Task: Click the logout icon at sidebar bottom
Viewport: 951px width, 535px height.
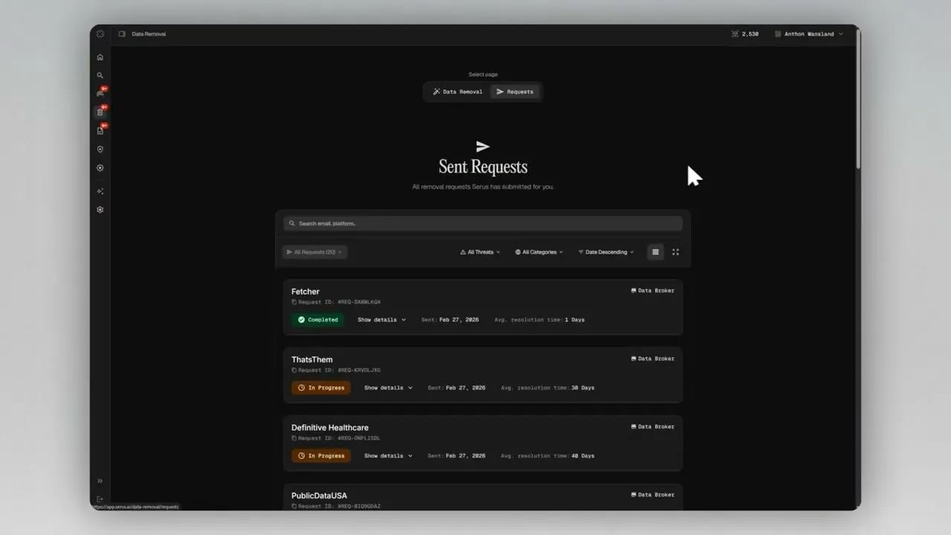Action: [x=100, y=499]
